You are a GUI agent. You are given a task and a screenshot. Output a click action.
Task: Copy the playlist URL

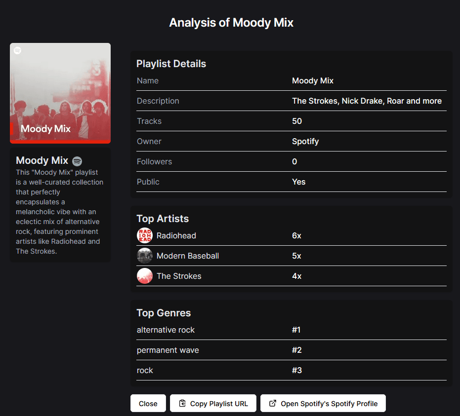pyautogui.click(x=213, y=403)
